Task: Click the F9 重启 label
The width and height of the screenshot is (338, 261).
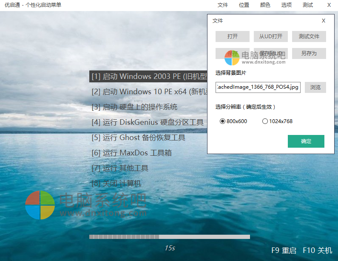Action: [284, 250]
